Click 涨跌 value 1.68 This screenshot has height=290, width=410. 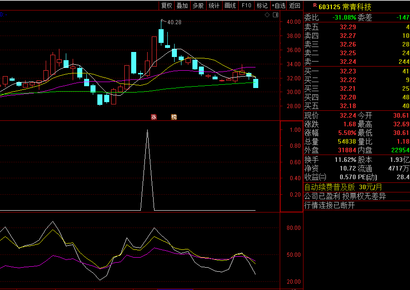pyautogui.click(x=350, y=124)
